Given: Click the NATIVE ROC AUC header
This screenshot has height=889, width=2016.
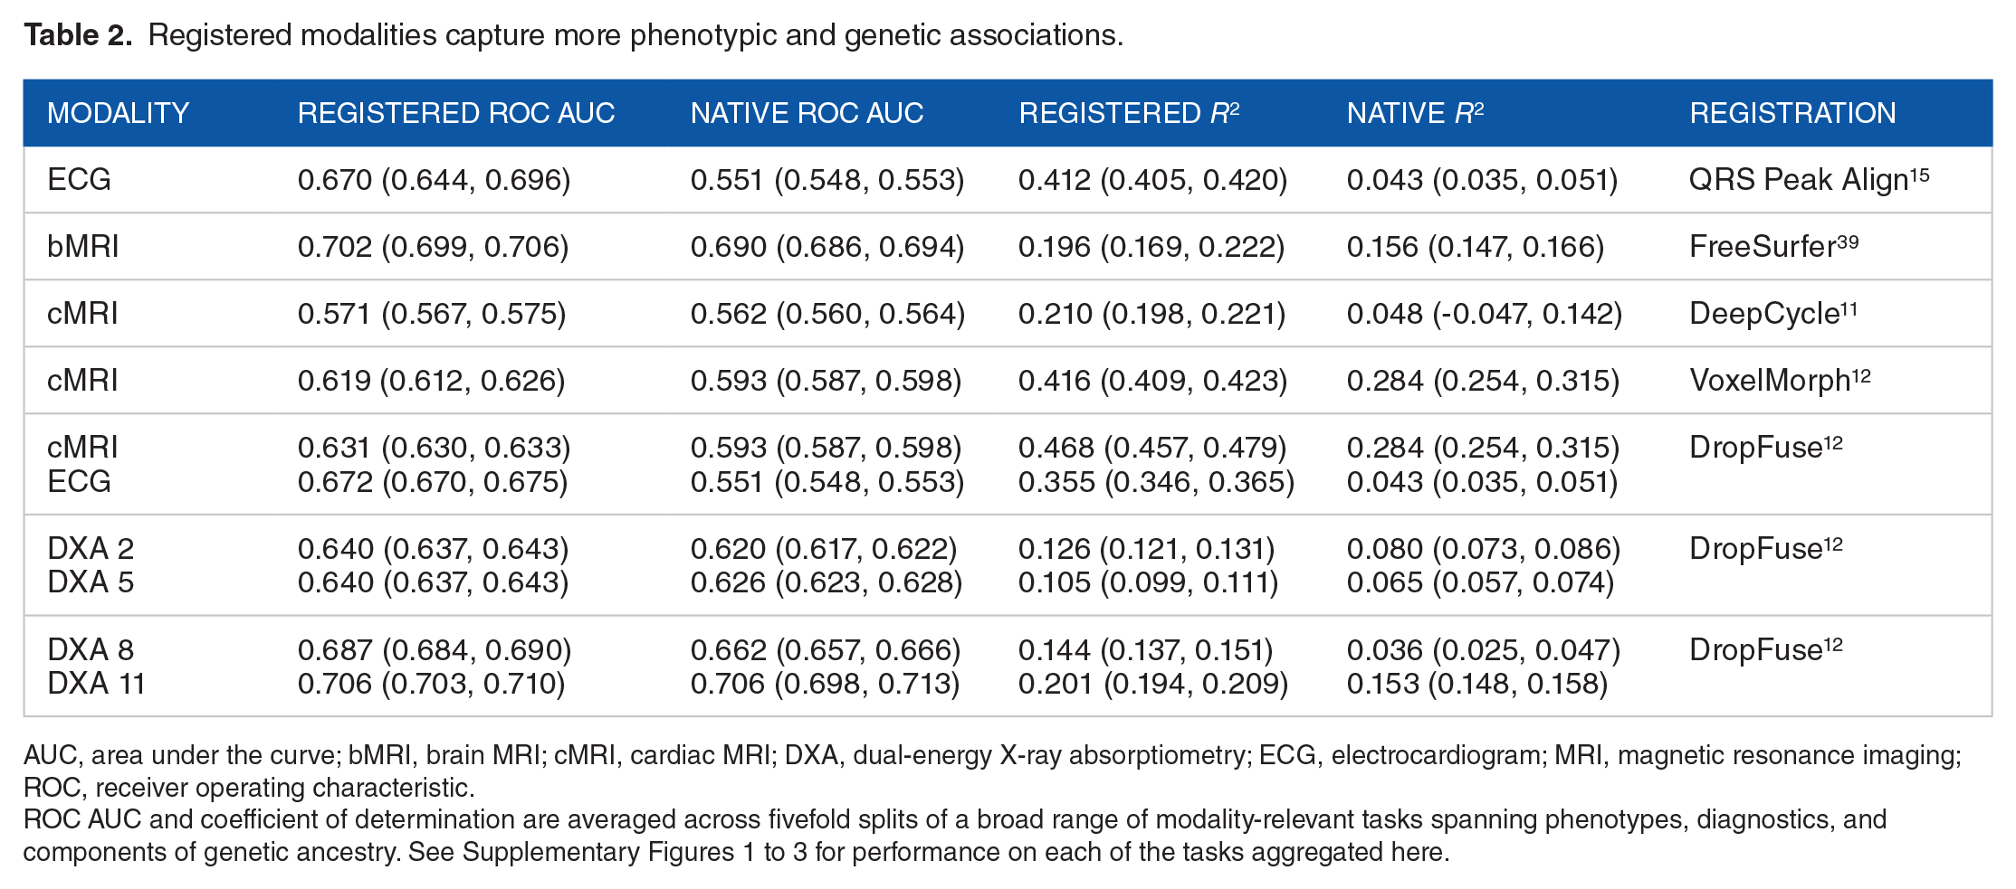Looking at the screenshot, I should 807,113.
